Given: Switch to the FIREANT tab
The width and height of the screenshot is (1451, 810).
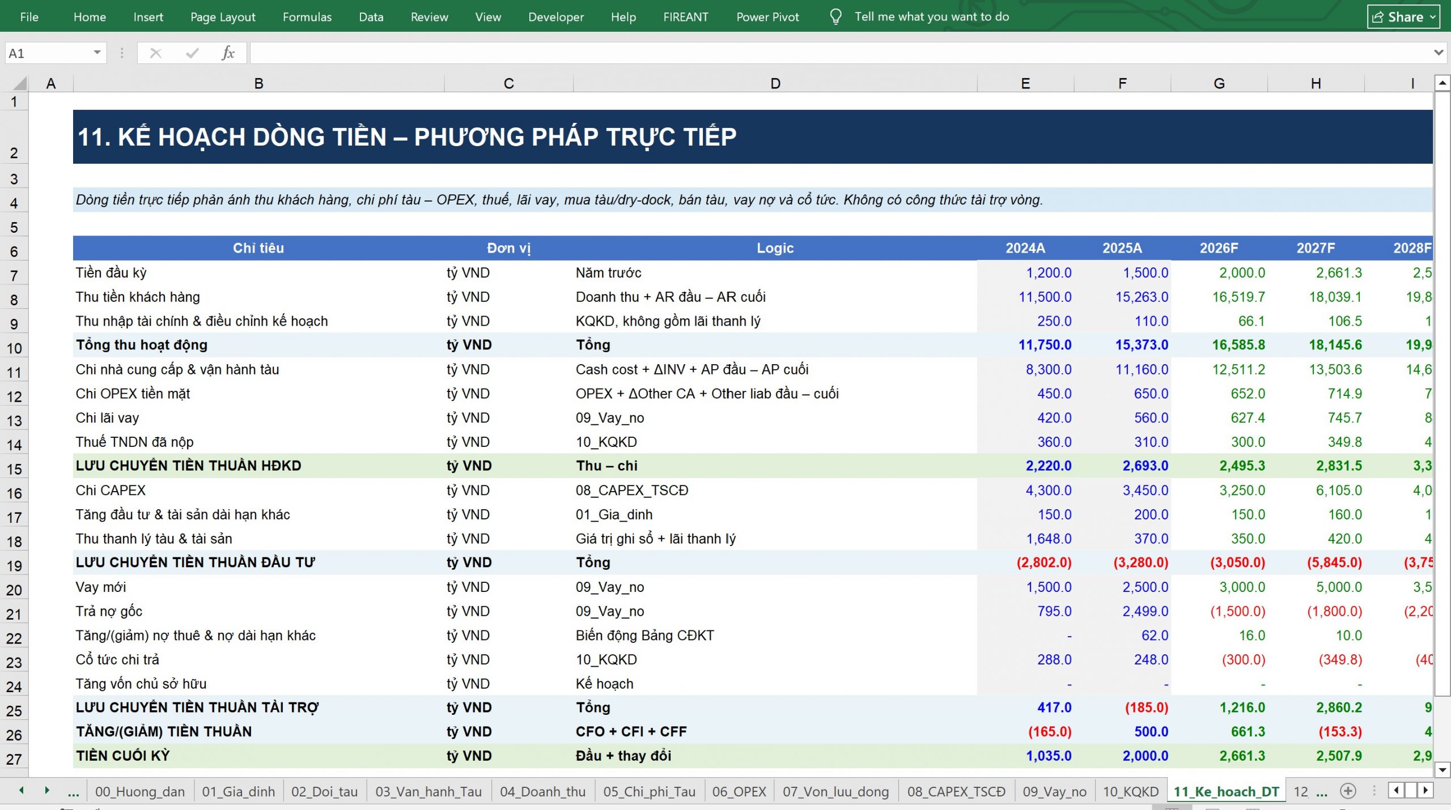Looking at the screenshot, I should point(686,17).
